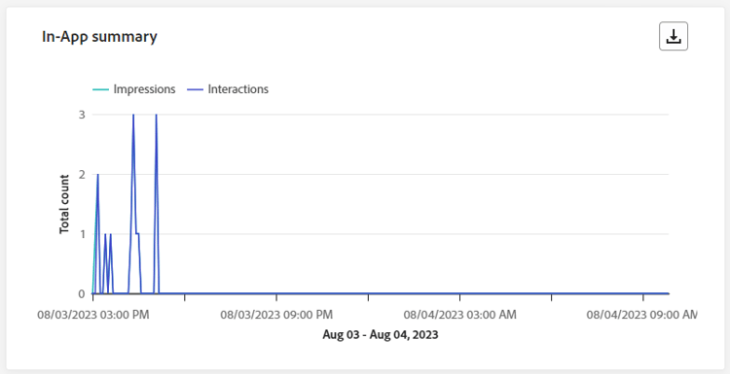Click the y-axis value 2
730x374 pixels.
tap(82, 174)
